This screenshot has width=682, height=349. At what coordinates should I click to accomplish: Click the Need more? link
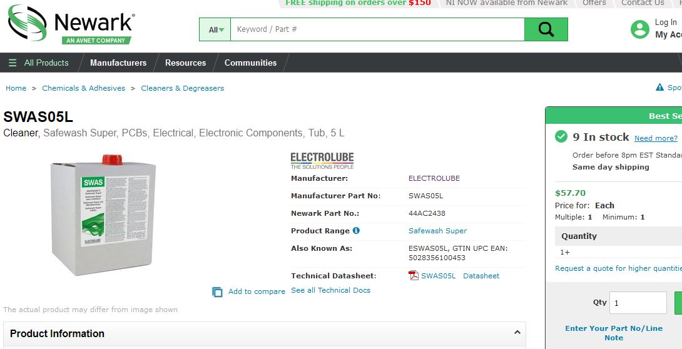click(656, 138)
